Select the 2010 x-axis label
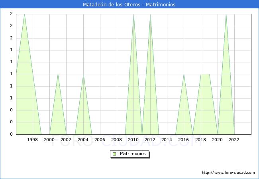 tap(133, 140)
